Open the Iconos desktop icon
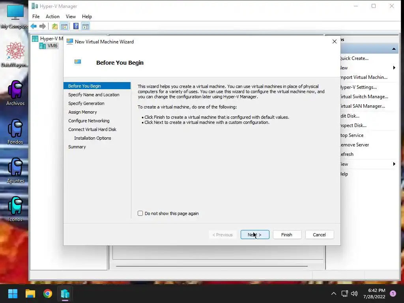Image resolution: width=404 pixels, height=303 pixels. coord(15,209)
